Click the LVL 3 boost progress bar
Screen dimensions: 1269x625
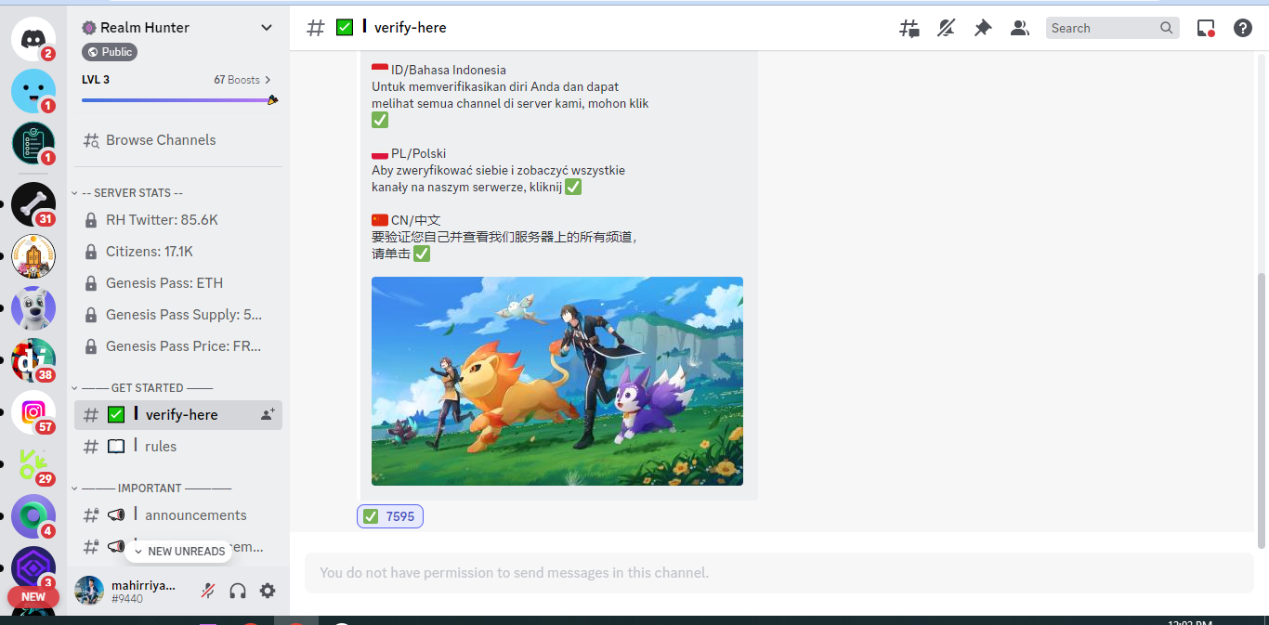(x=178, y=99)
